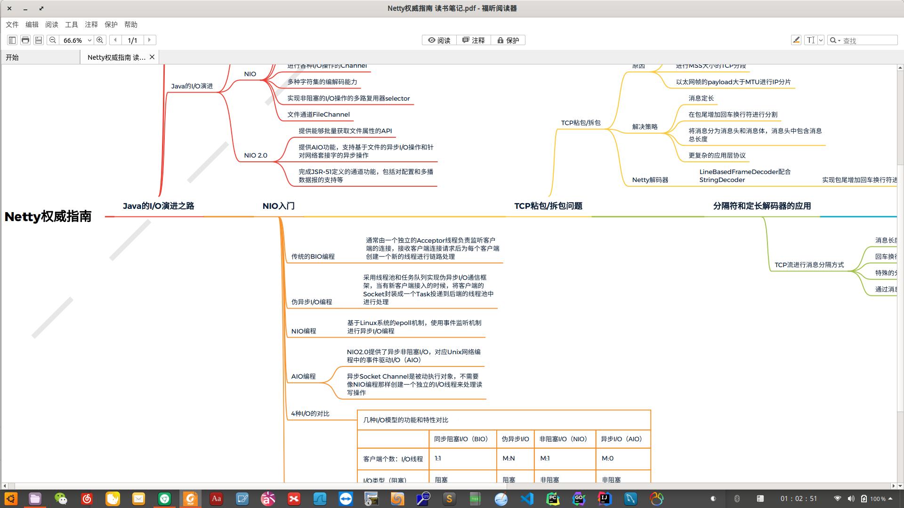904x508 pixels.
Task: Click the 'TCP流进行消息分隔方式' node
Action: [x=809, y=265]
